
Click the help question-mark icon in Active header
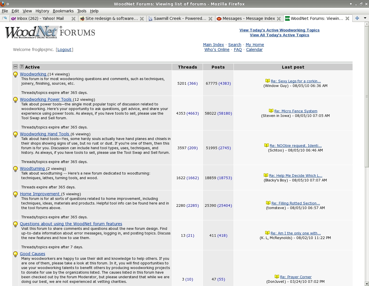point(22,67)
